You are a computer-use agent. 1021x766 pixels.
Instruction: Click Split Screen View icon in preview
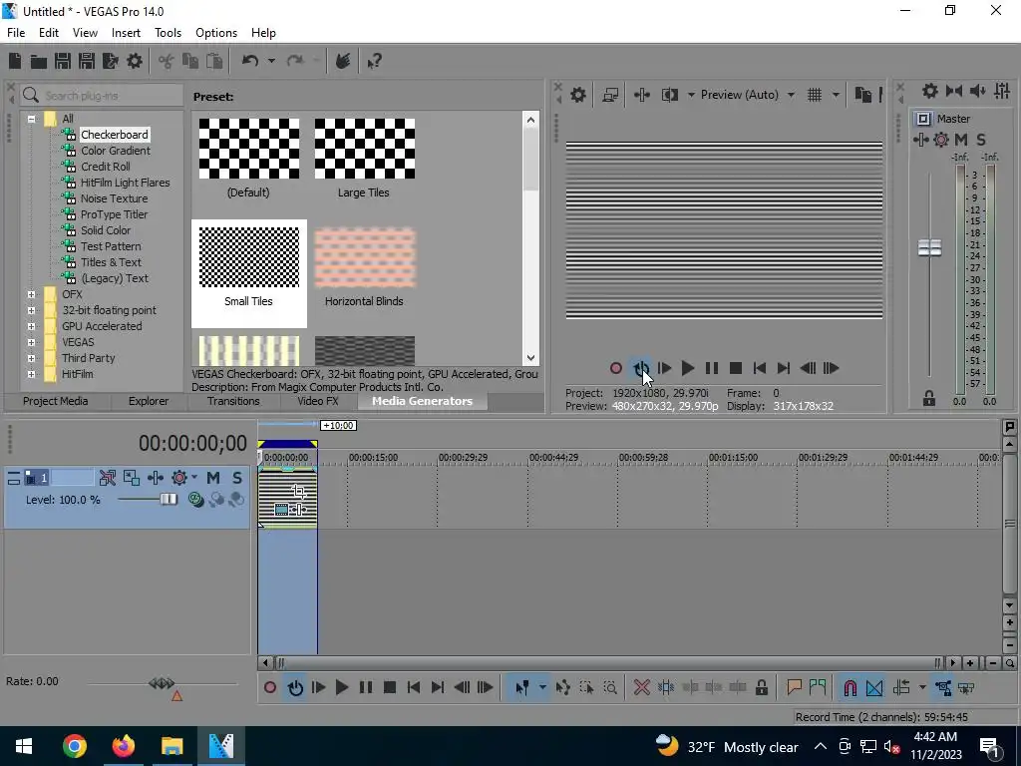(669, 95)
